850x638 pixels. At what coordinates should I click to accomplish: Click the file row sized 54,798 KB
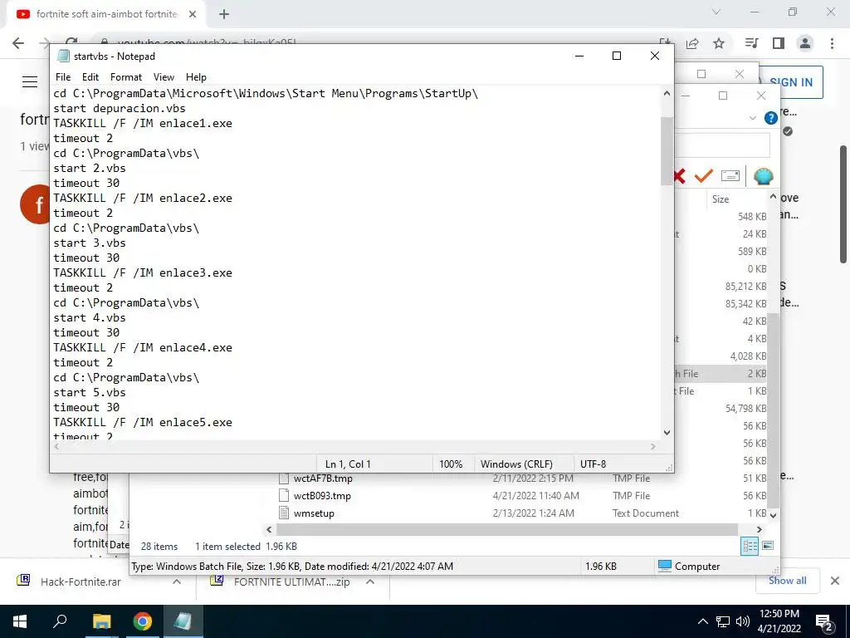pos(746,409)
